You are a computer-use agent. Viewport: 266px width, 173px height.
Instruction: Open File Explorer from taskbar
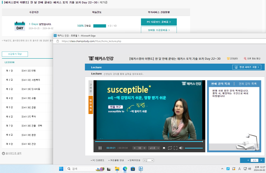117,169
